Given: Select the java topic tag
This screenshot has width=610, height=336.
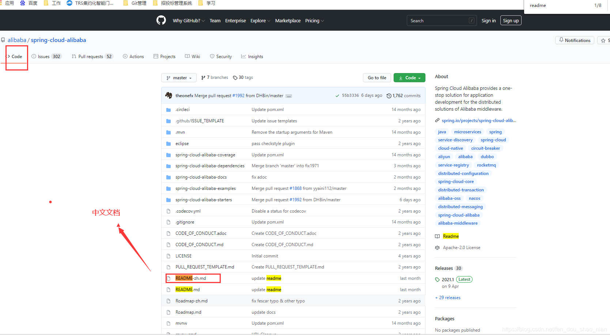Looking at the screenshot, I should [442, 132].
